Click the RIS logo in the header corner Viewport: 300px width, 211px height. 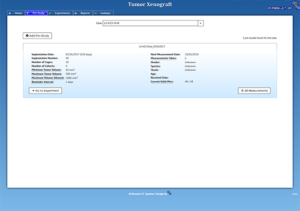[295, 5]
